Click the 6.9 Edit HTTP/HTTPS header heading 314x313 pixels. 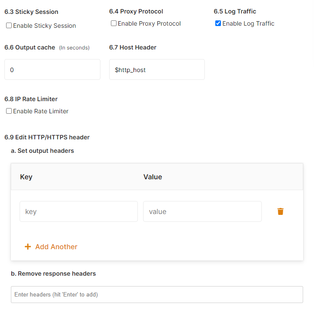47,137
